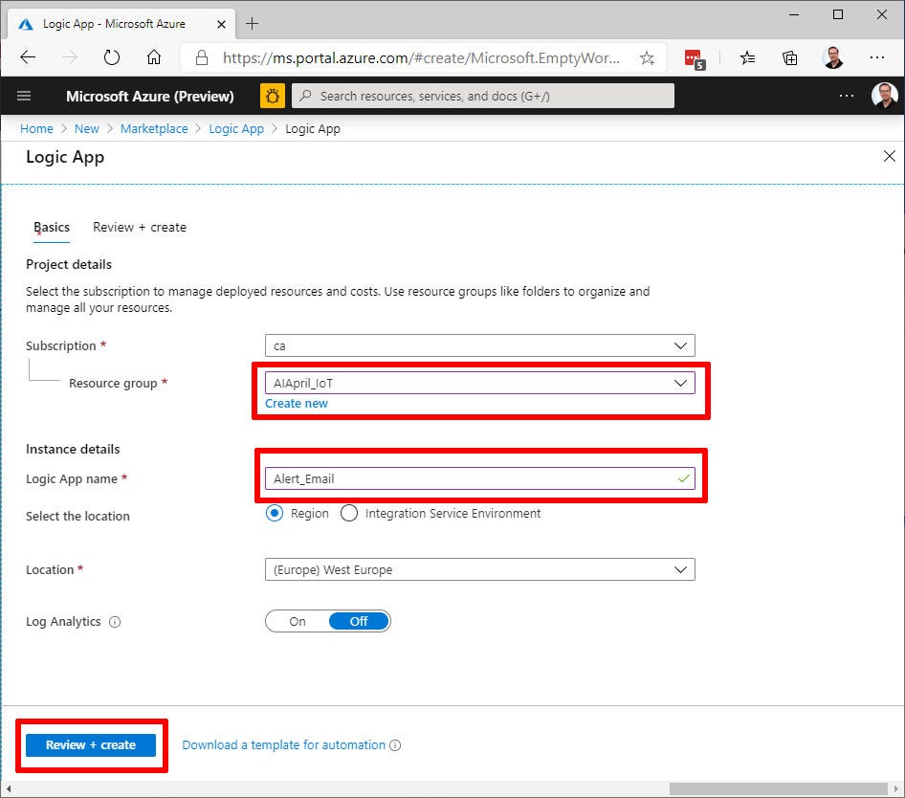Select the Region radio button
The image size is (905, 798).
click(x=275, y=513)
